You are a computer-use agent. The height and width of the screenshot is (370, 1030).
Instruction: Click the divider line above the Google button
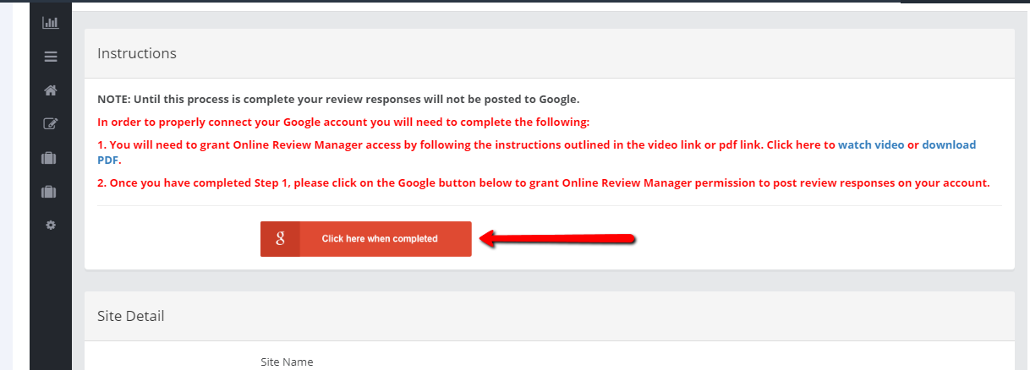pyautogui.click(x=549, y=205)
